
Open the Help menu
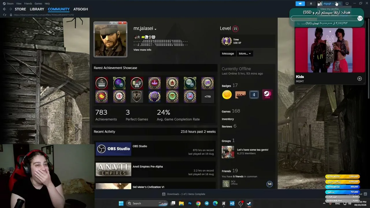pos(47,3)
